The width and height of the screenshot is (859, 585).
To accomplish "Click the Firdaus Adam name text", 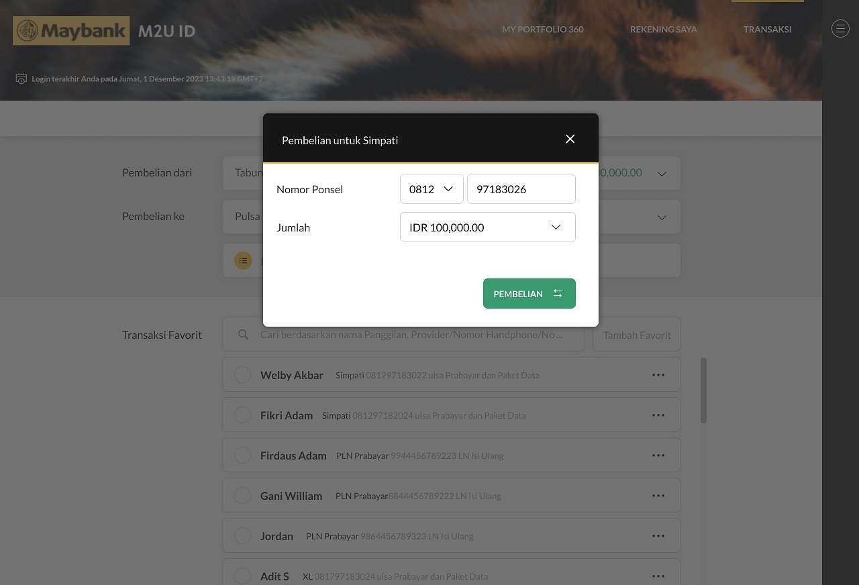I will [293, 456].
